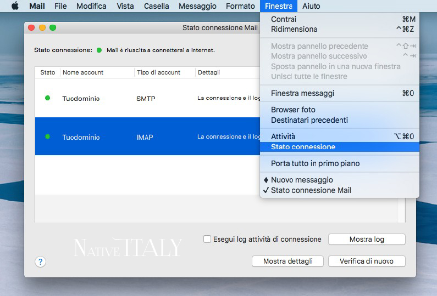Click the Mostra dettagli button
Screen dimensions: 437x296
pos(288,261)
